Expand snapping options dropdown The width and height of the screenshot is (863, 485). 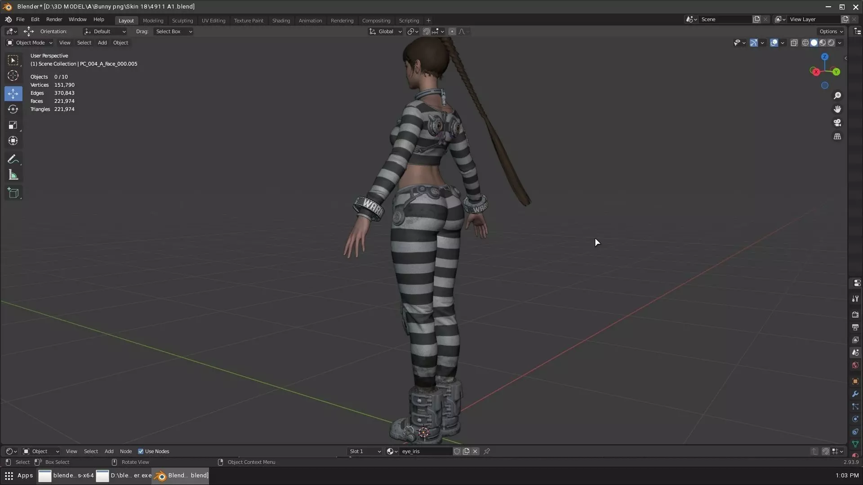click(x=438, y=31)
